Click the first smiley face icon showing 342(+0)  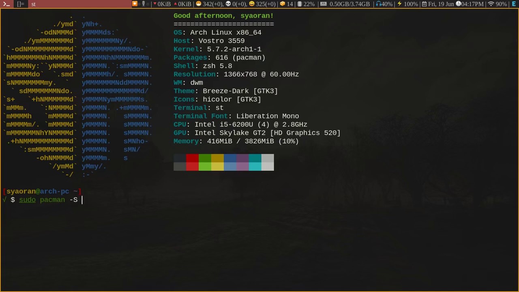(198, 4)
